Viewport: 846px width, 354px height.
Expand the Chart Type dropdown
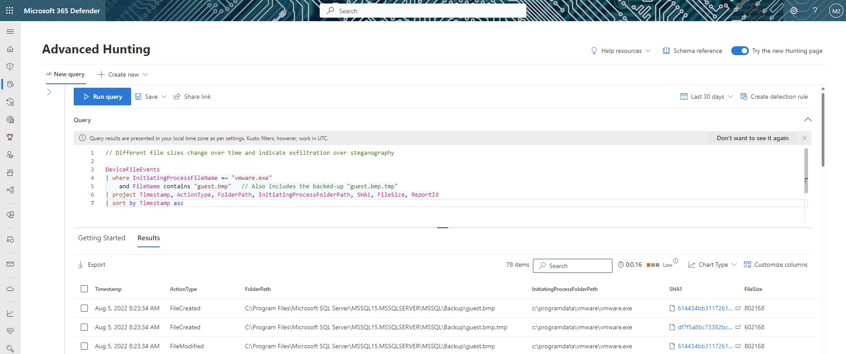[x=713, y=265]
